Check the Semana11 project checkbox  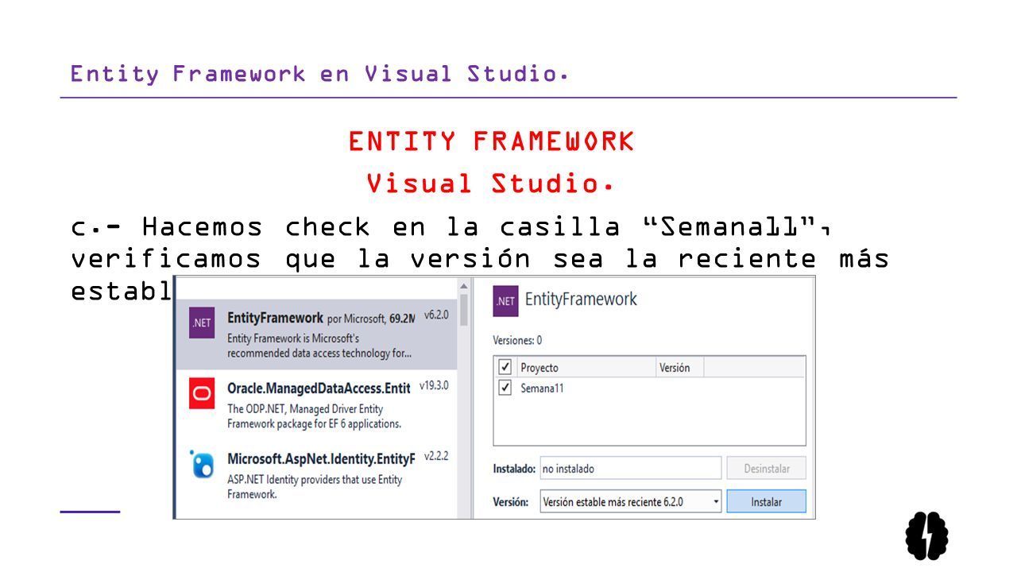(x=505, y=388)
